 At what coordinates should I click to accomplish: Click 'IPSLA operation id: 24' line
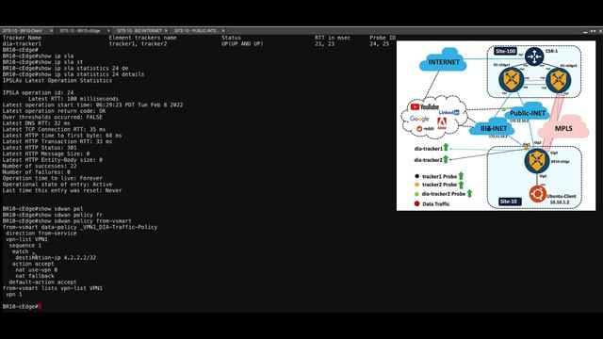38,92
